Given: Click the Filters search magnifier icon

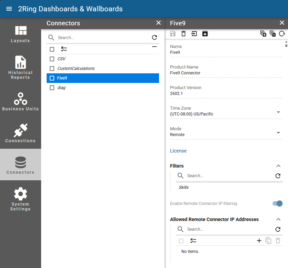Looking at the screenshot, I should tap(180, 176).
